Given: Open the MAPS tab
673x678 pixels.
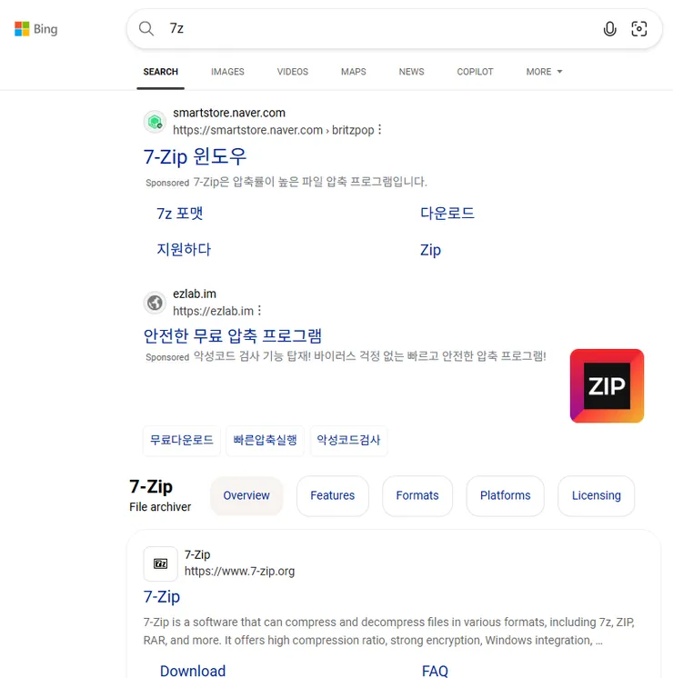Looking at the screenshot, I should coord(354,72).
